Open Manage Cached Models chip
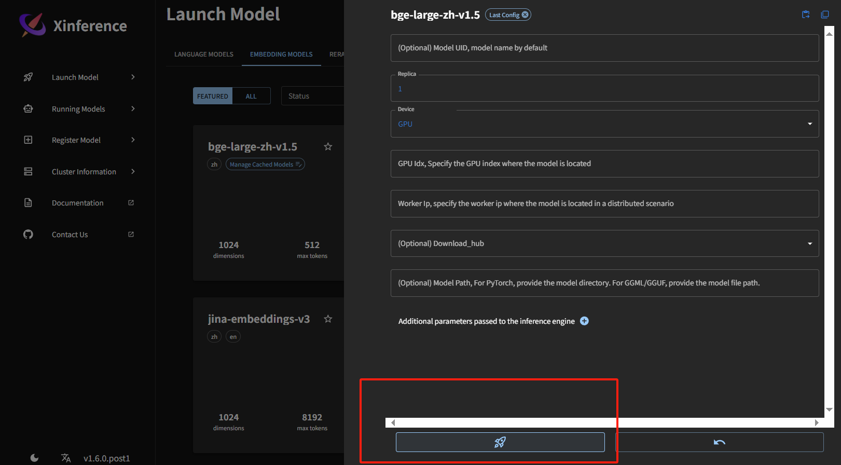This screenshot has height=465, width=841. coord(265,165)
